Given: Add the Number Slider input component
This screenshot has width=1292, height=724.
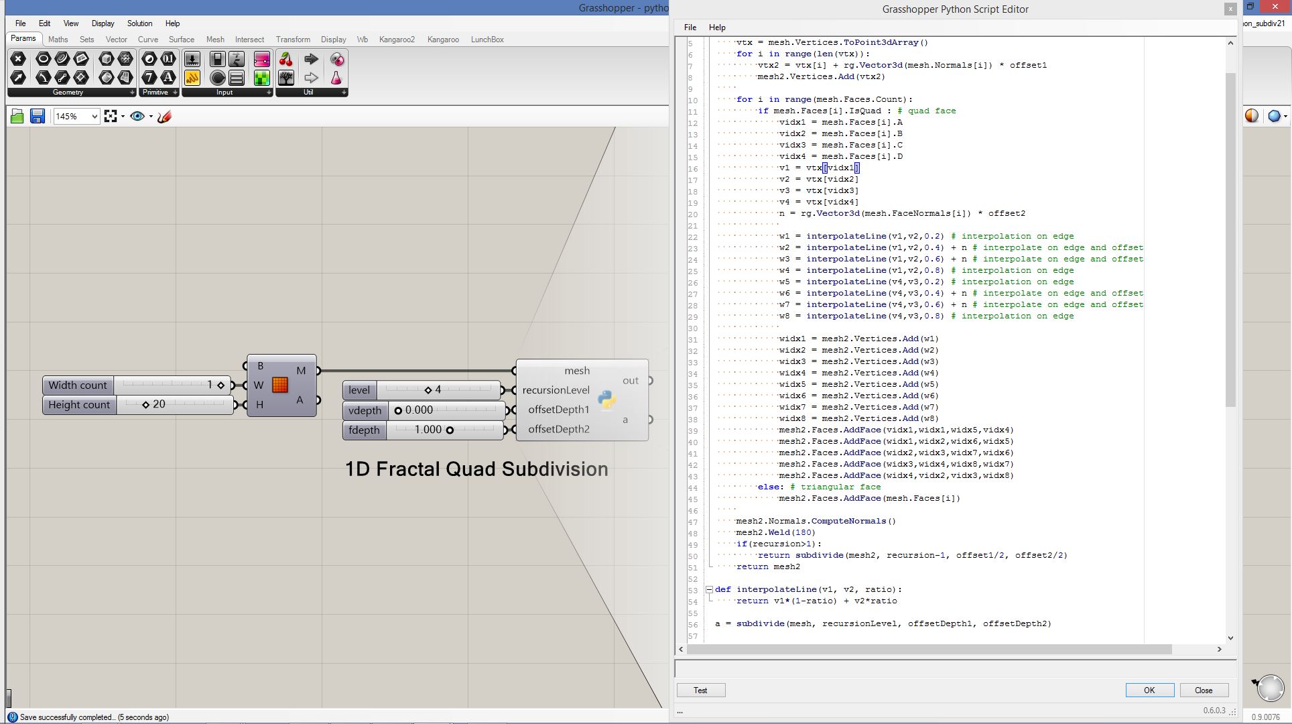Looking at the screenshot, I should (192, 59).
